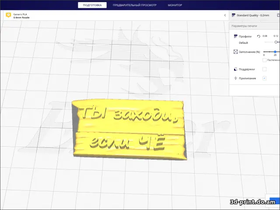The image size is (280, 210).
Task: Click the Профили layers icon
Action: pyautogui.click(x=235, y=36)
